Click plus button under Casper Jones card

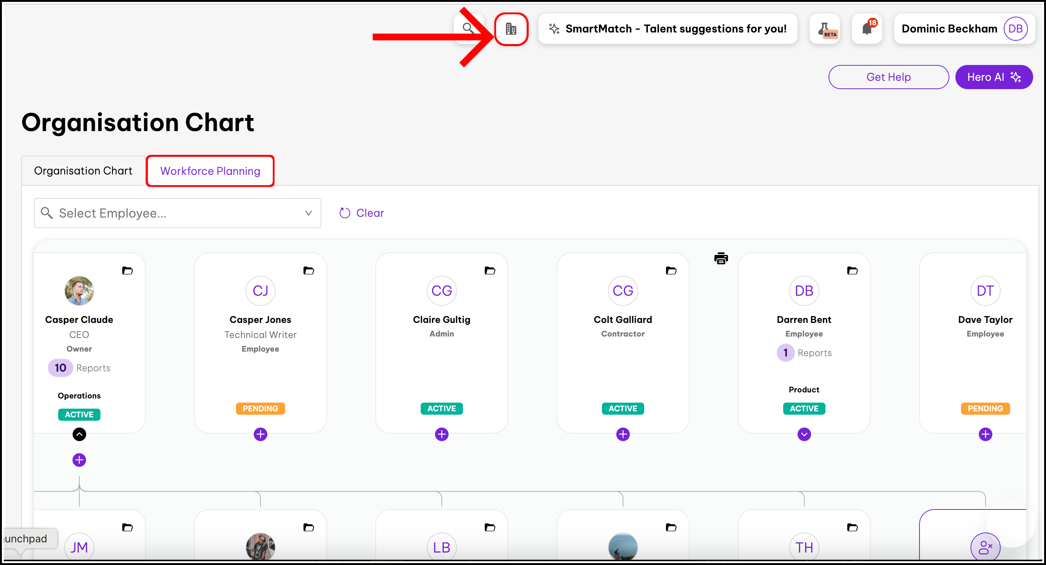[x=260, y=434]
